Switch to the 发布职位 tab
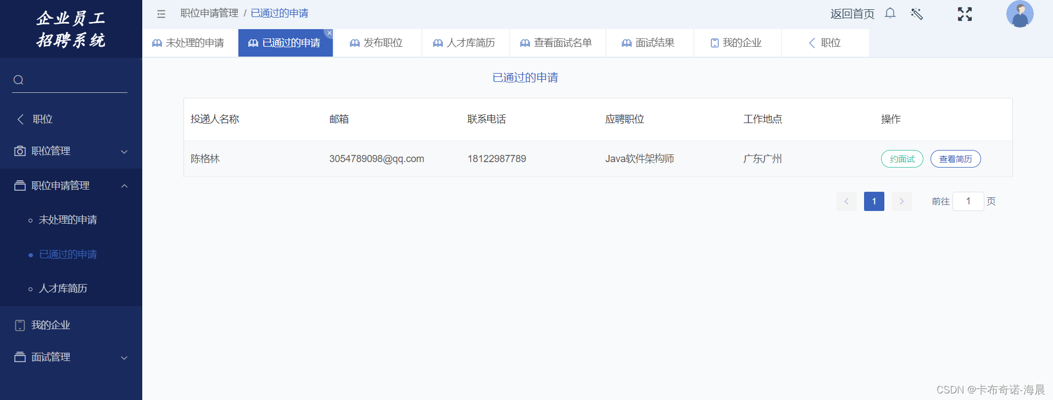 coord(377,43)
